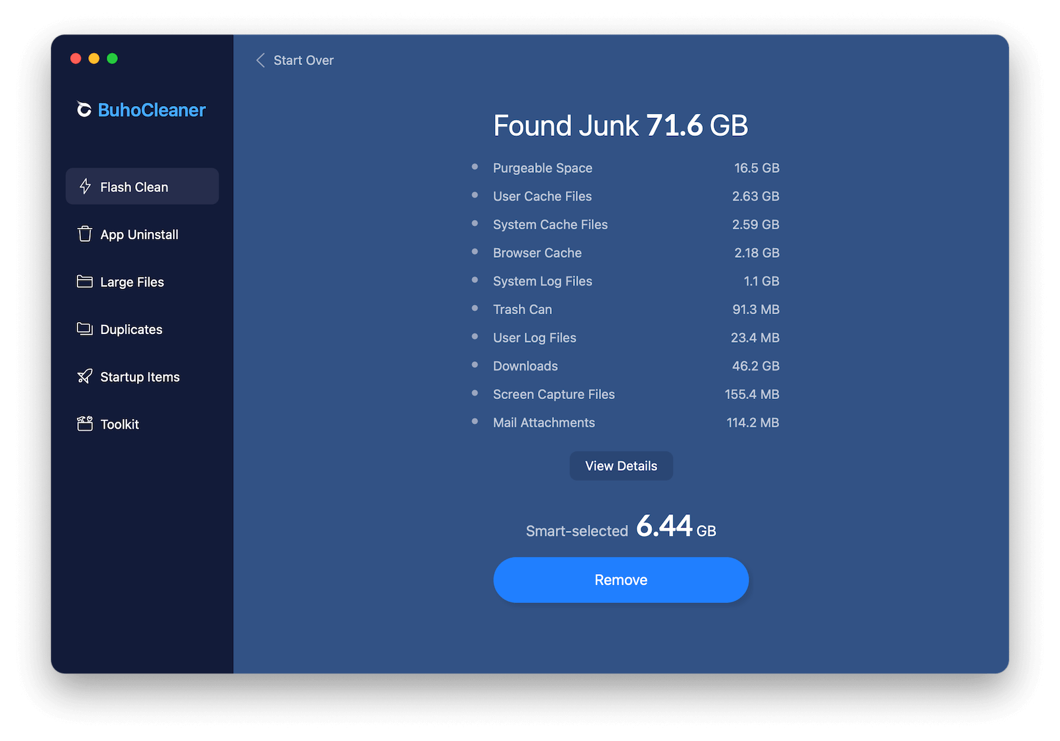Click the 1.1 GB System Log size
The image size is (1060, 741).
pyautogui.click(x=761, y=281)
